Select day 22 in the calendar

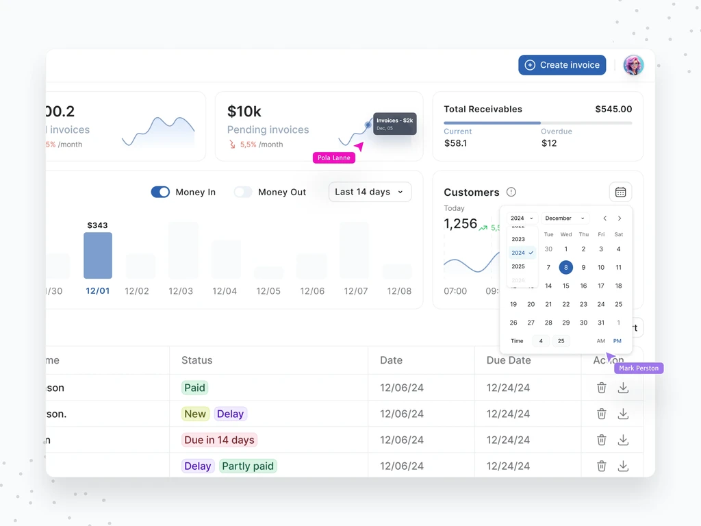click(x=566, y=304)
